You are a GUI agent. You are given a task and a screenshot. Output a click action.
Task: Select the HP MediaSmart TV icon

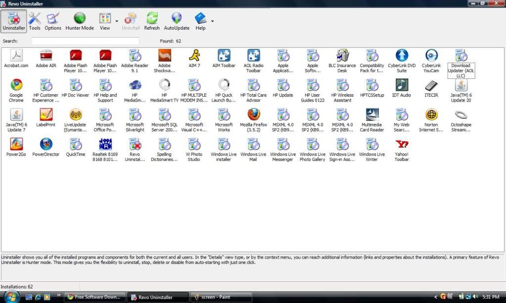point(165,85)
